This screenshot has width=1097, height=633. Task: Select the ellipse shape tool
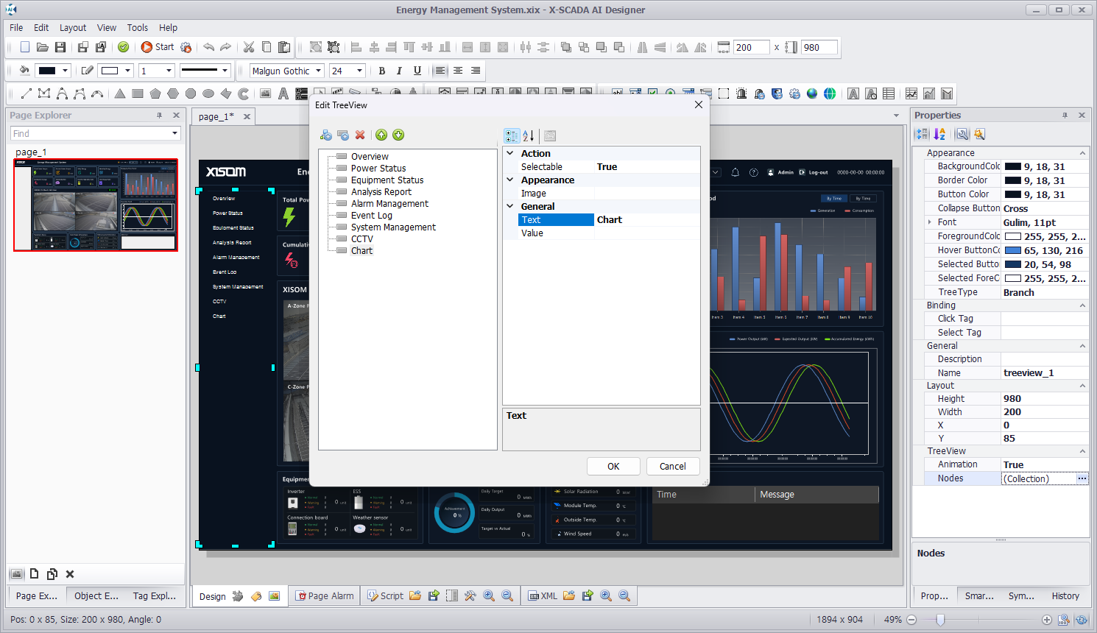tap(208, 93)
